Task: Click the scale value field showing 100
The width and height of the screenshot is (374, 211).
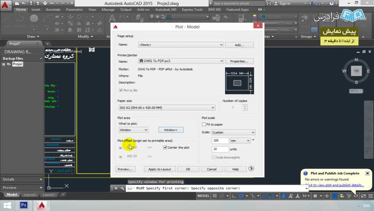Action: (220, 141)
